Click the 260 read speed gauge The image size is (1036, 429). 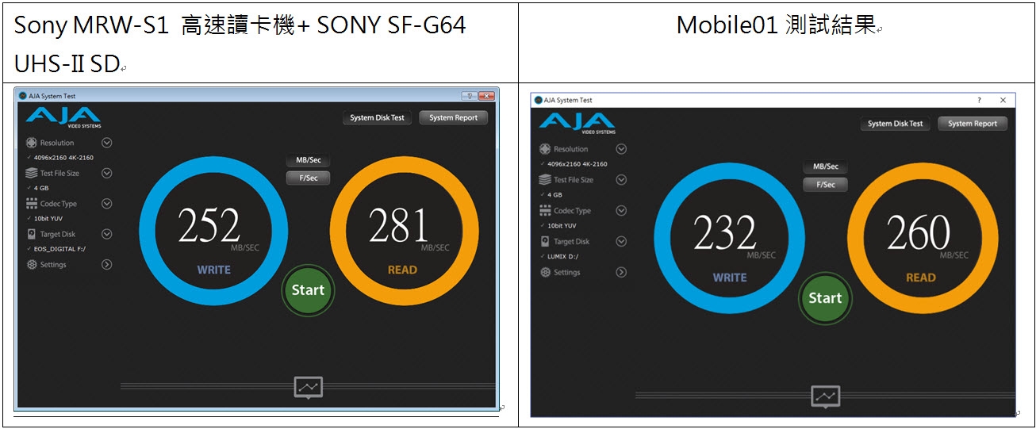(x=922, y=238)
